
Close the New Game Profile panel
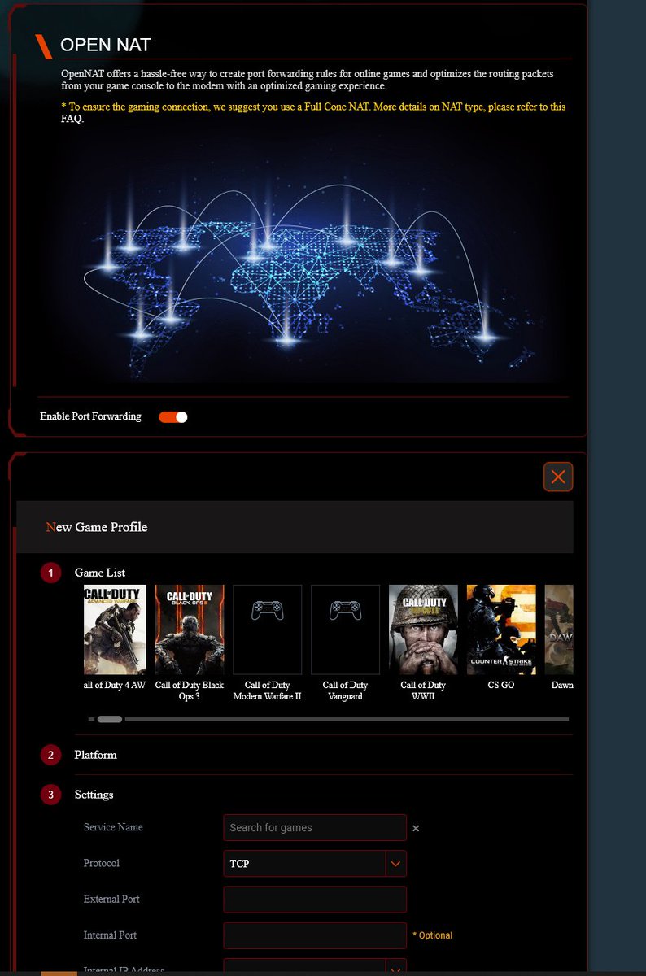pos(558,477)
